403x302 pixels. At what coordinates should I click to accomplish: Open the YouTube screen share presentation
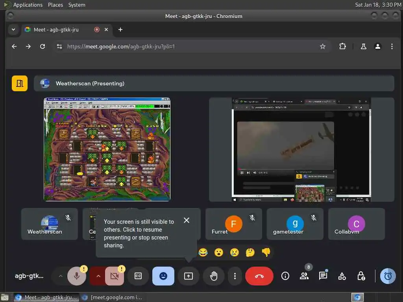[x=301, y=150]
